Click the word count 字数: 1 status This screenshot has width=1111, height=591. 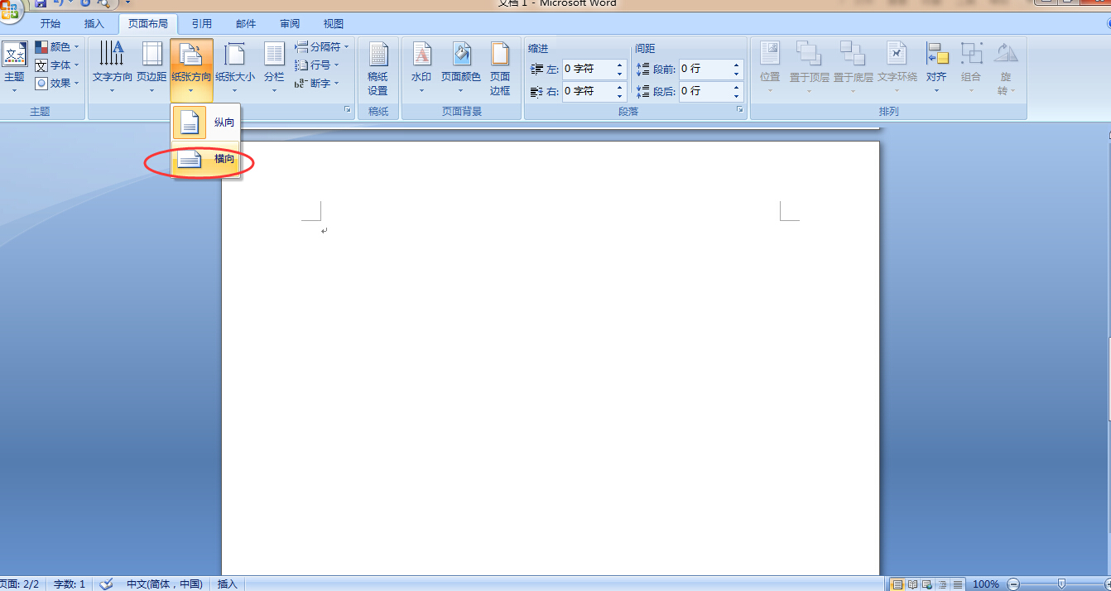click(x=70, y=584)
